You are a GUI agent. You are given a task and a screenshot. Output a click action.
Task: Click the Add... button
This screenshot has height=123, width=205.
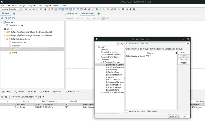(184, 53)
